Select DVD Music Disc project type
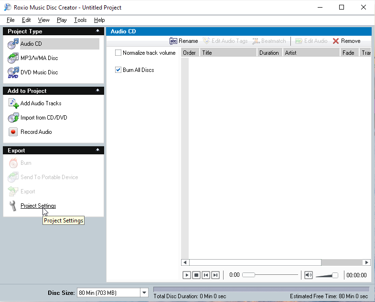Image resolution: width=375 pixels, height=302 pixels. pyautogui.click(x=33, y=72)
